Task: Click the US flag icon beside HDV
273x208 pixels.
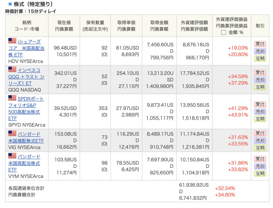Action: click(x=12, y=41)
